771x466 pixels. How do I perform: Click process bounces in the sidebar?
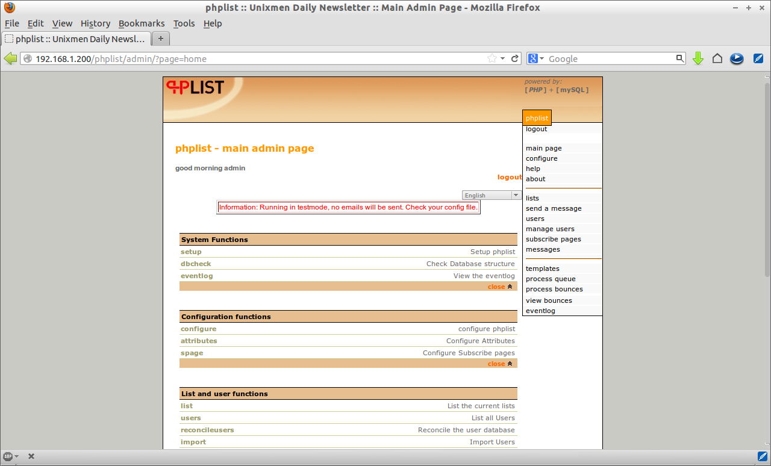click(554, 289)
